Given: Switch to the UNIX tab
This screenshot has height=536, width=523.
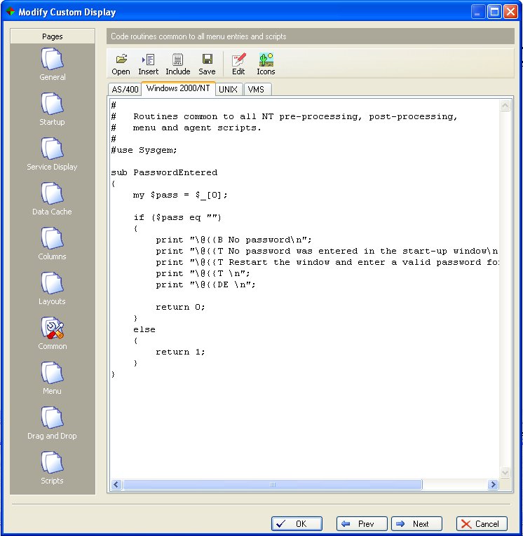Looking at the screenshot, I should pyautogui.click(x=228, y=90).
